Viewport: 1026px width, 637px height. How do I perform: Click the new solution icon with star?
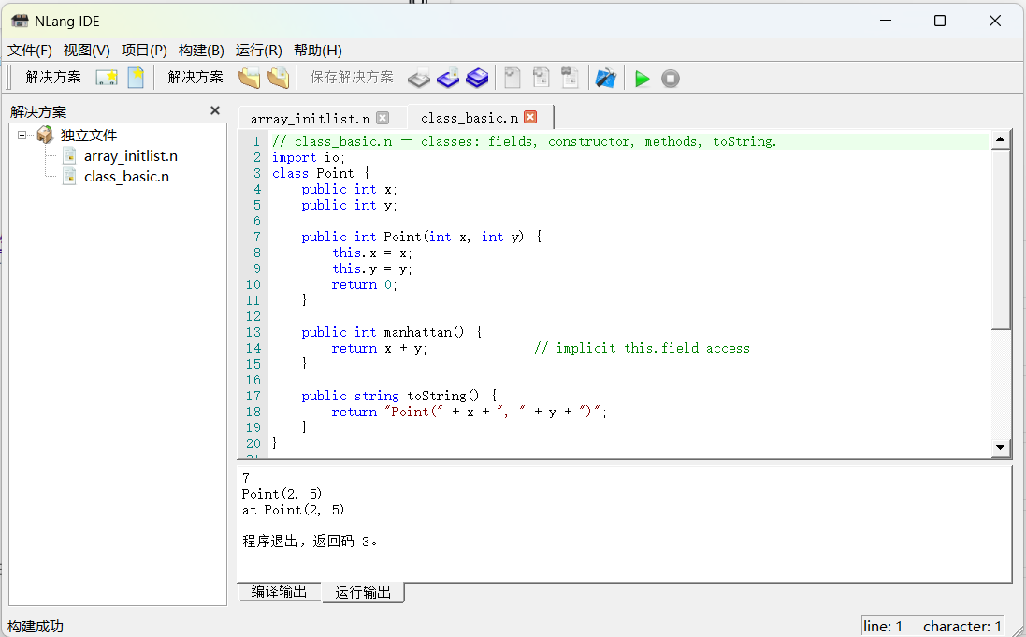click(106, 78)
